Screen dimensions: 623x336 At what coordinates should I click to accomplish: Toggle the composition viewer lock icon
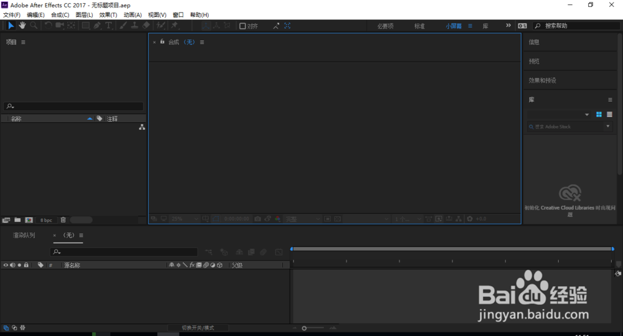pos(162,42)
